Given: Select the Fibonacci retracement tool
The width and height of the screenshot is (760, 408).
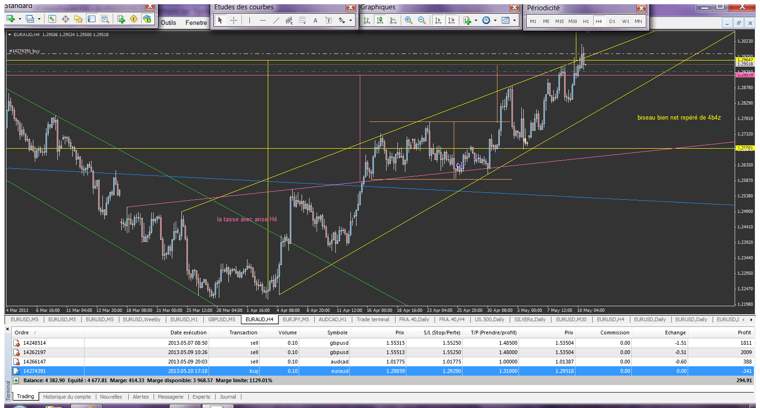Looking at the screenshot, I should pyautogui.click(x=302, y=20).
